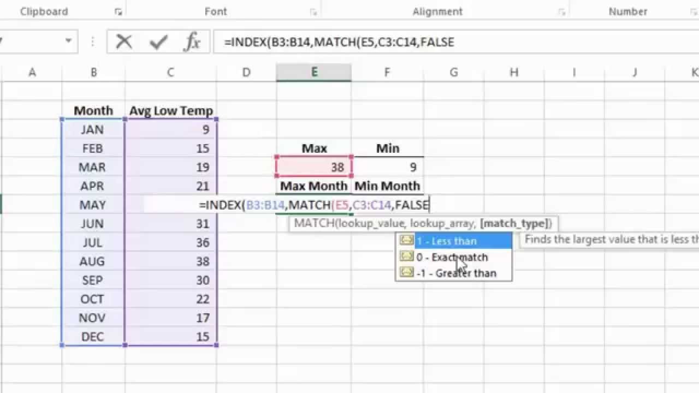Click temperature value 31 for JUN

coord(171,224)
